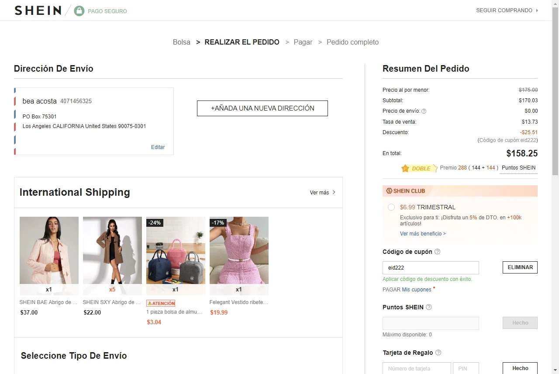Screen dimensions: 559x374
Task: Click the $170.03 subtotal value
Action: click(528, 100)
